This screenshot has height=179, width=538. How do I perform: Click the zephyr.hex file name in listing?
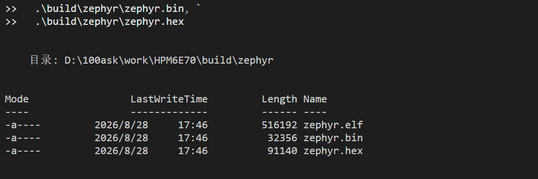click(x=333, y=151)
